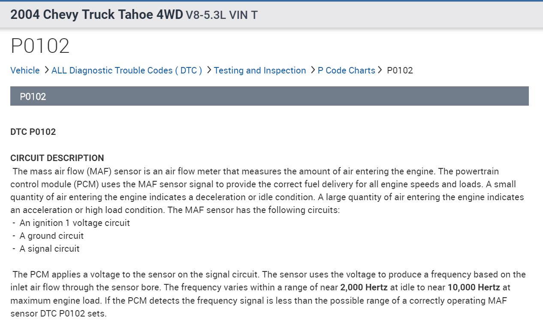The image size is (543, 329).
Task: Collapse the gray P0102 section bar
Action: point(269,96)
